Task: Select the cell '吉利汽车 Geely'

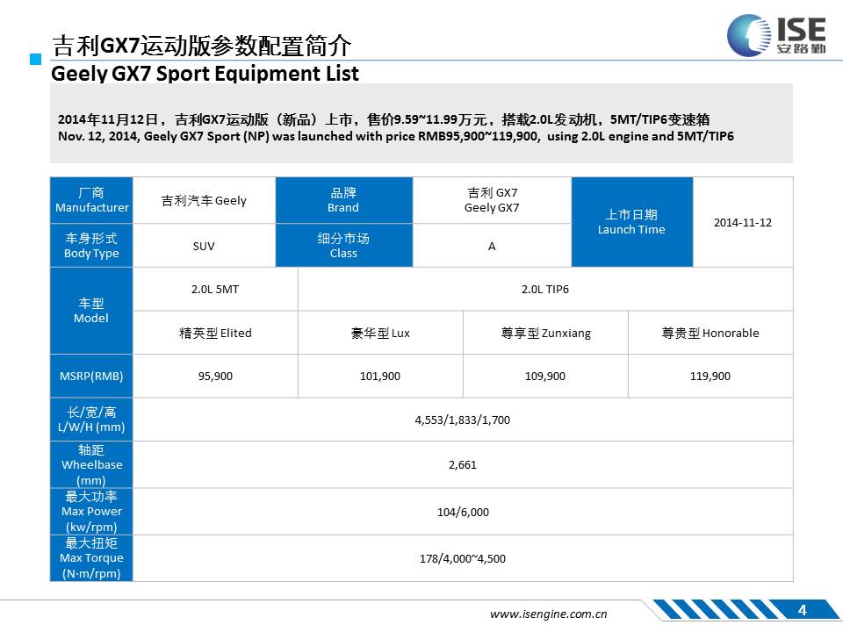Action: (x=205, y=200)
